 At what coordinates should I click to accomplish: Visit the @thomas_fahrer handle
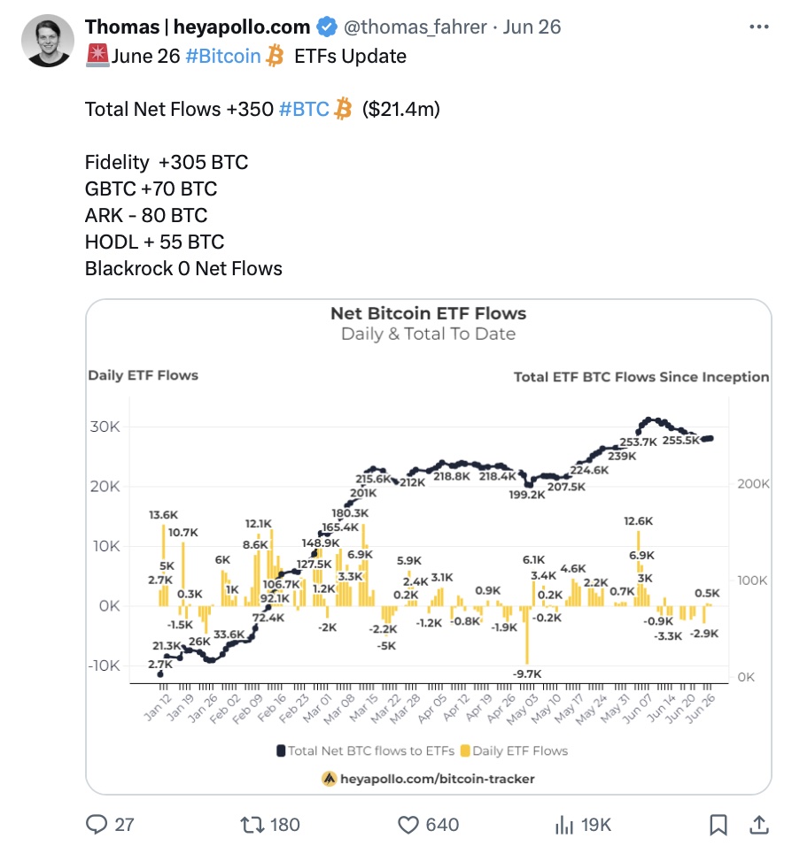[x=415, y=27]
